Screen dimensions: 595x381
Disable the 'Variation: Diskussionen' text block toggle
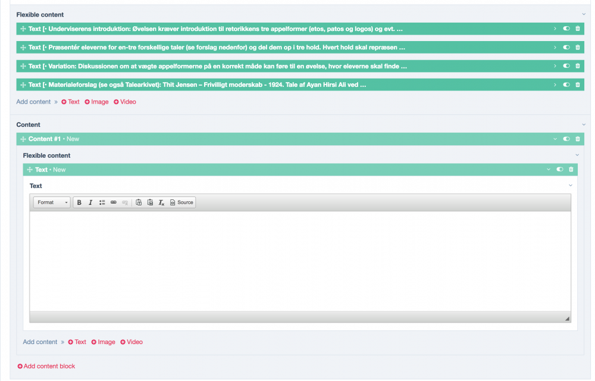coord(566,66)
